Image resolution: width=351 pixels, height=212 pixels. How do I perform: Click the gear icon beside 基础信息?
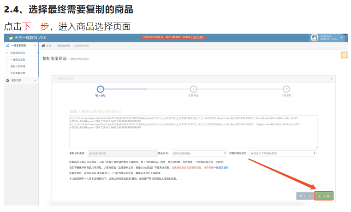[x=8, y=81]
